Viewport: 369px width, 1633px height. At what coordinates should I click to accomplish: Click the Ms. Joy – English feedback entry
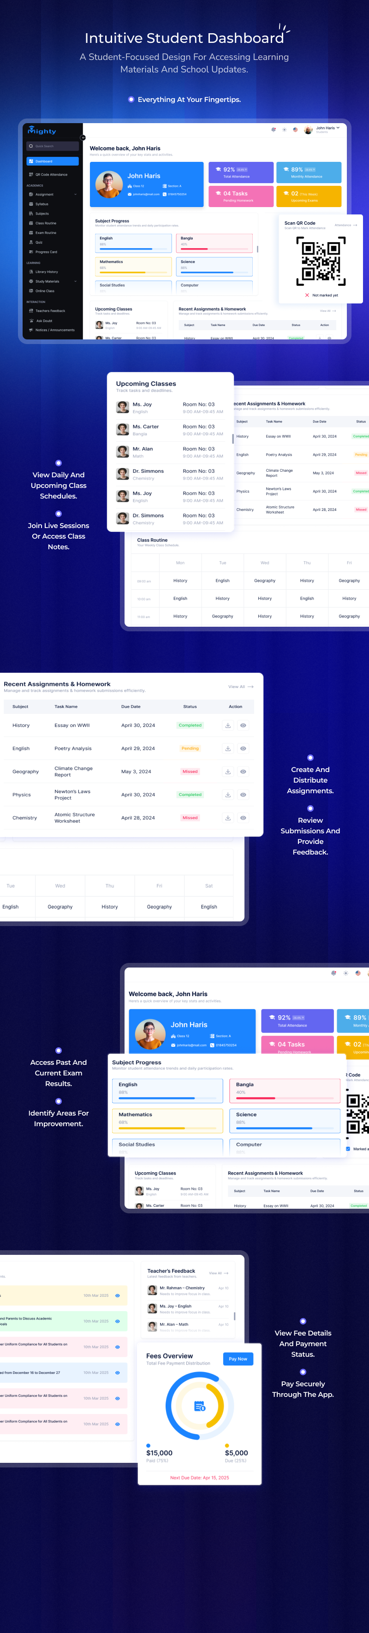188,1308
